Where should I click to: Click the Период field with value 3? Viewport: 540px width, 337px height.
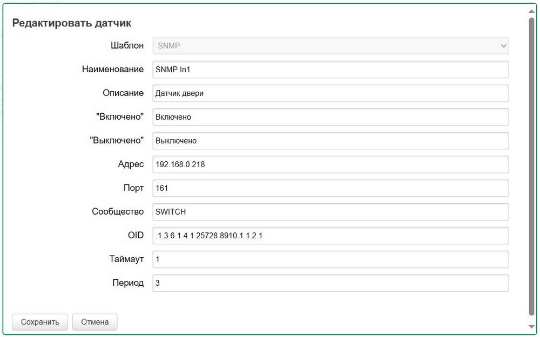pos(330,283)
